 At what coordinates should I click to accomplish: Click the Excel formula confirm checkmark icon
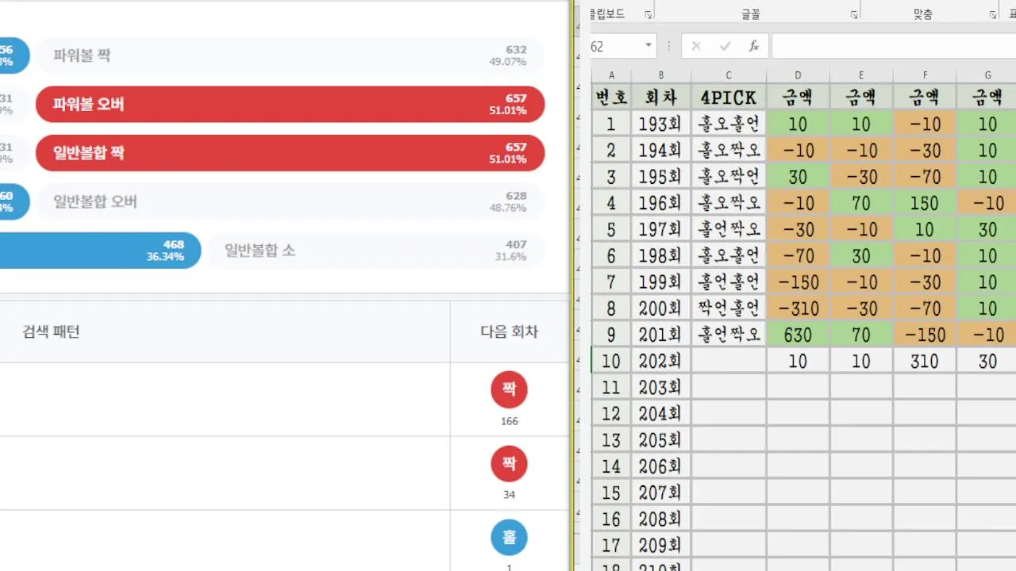point(725,47)
